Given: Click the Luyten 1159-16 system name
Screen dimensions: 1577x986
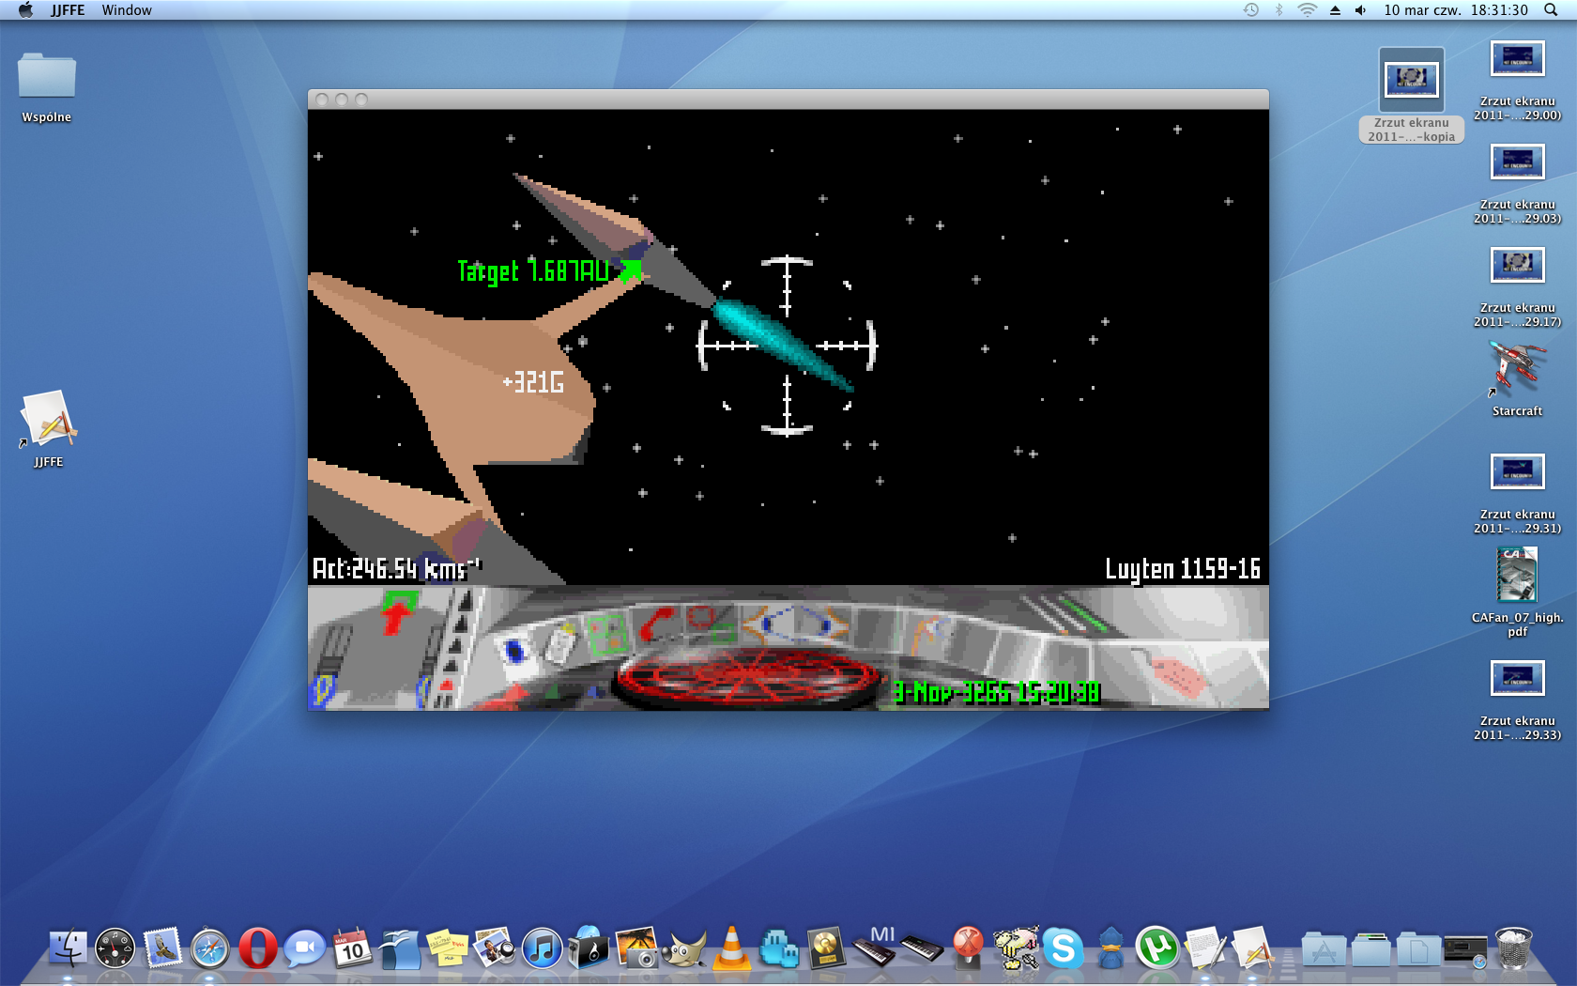Looking at the screenshot, I should (1183, 569).
